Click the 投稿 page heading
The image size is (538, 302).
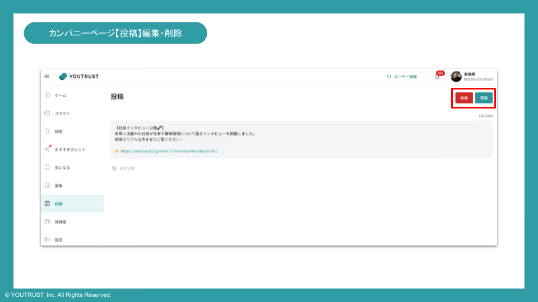tap(117, 97)
